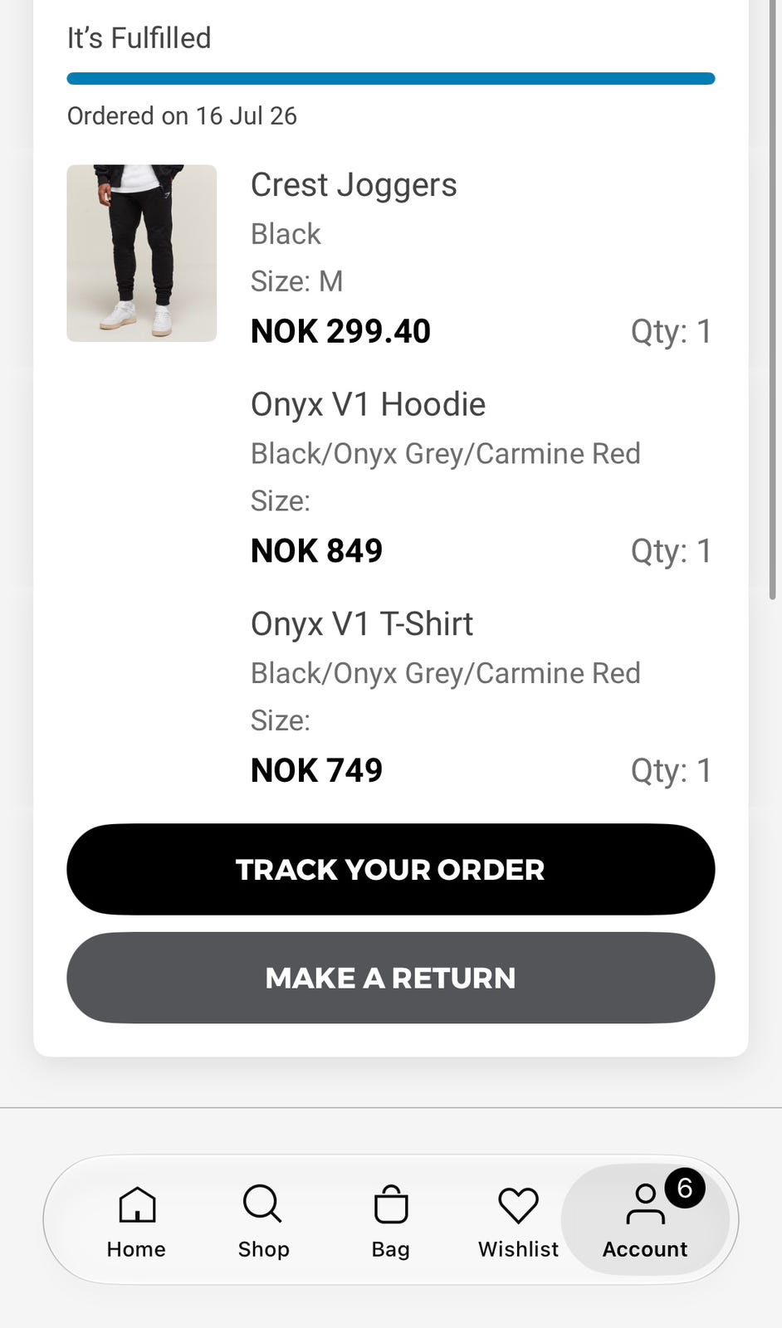Select the Wishlist tab label
This screenshot has height=1328, width=782.
tap(519, 1249)
